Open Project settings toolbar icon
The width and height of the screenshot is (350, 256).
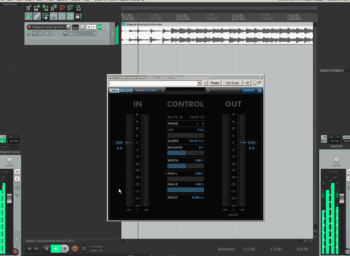[x=54, y=8]
